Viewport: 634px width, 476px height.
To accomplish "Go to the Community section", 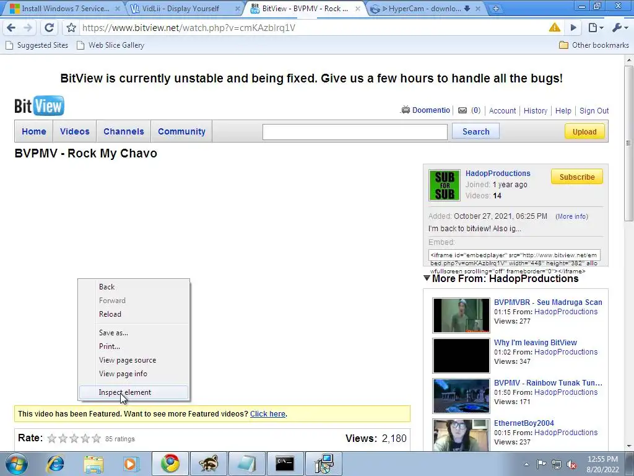I will pos(181,131).
